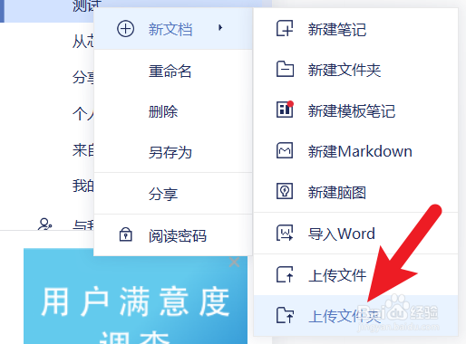Select 新建笔记 in submenu
This screenshot has height=344, width=466.
click(355, 29)
